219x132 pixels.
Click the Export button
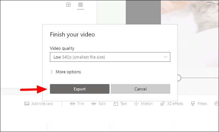point(80,89)
